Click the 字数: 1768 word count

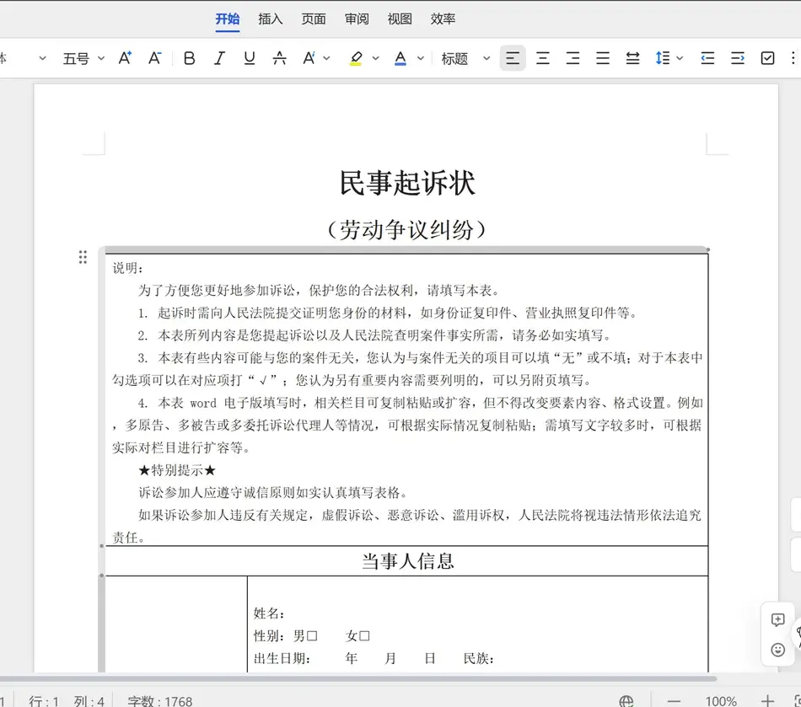point(159,700)
